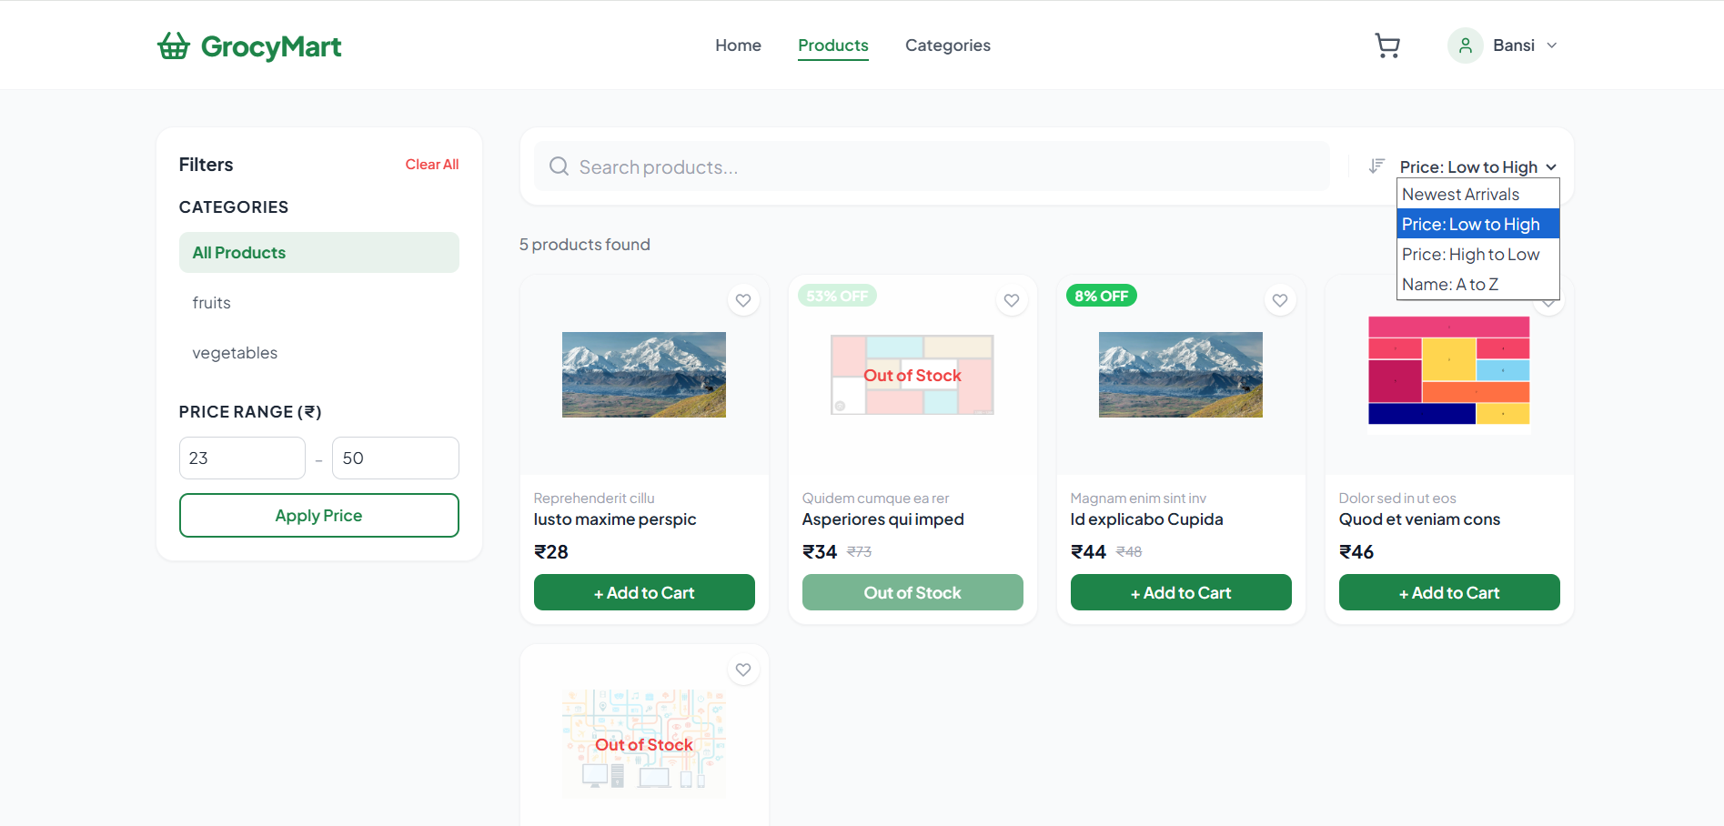Go to the Home page
Screen dimensions: 1724x826
tap(738, 45)
